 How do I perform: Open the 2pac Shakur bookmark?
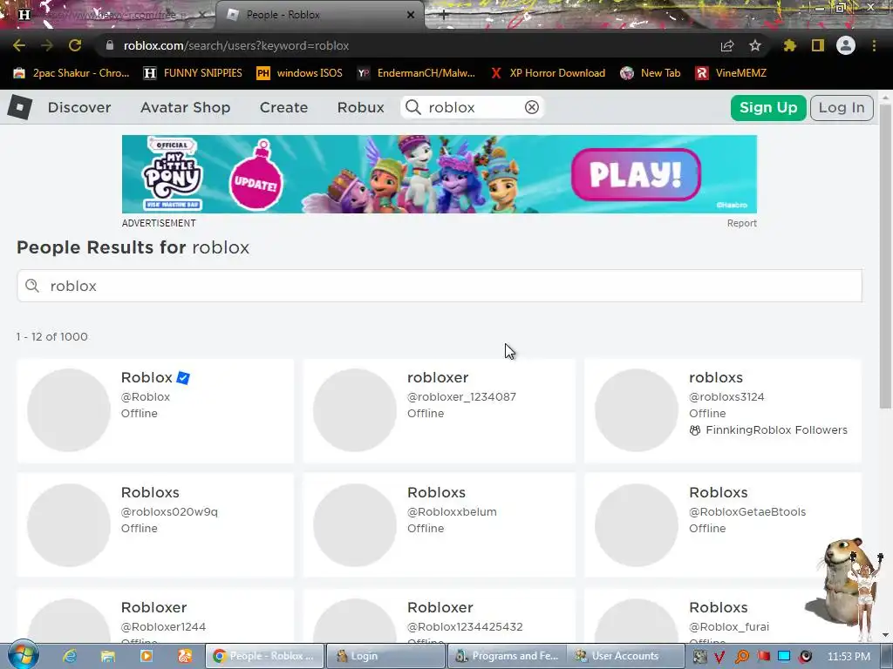(72, 73)
